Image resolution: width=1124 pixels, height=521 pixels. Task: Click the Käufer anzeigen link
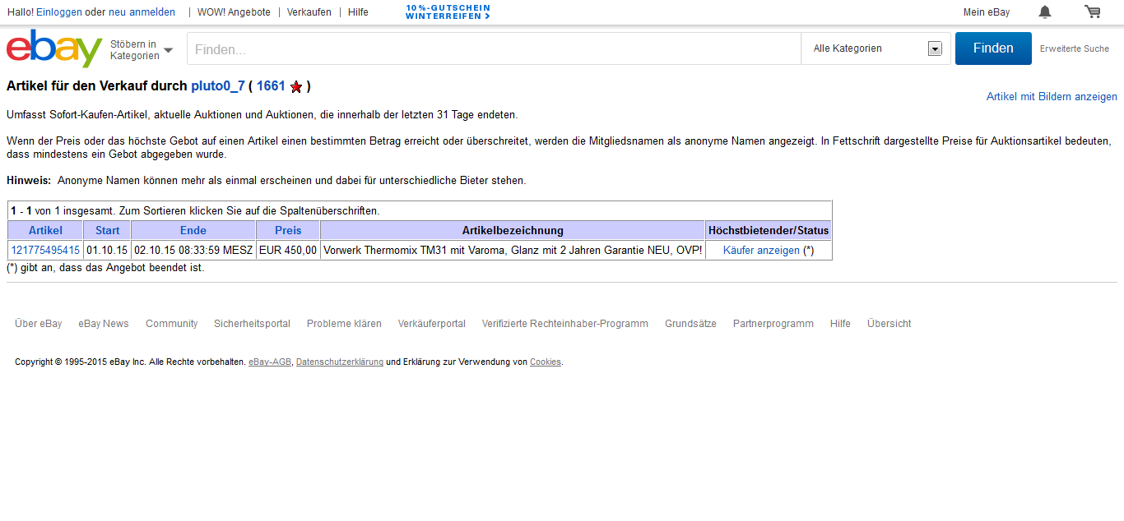click(761, 251)
